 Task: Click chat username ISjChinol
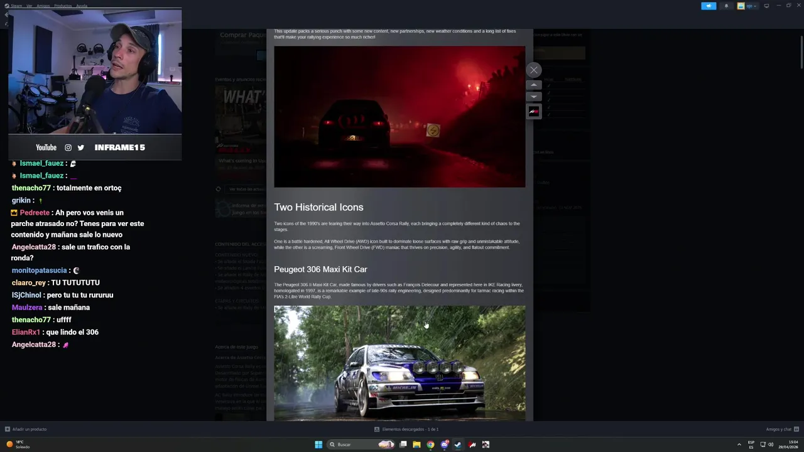(x=26, y=295)
